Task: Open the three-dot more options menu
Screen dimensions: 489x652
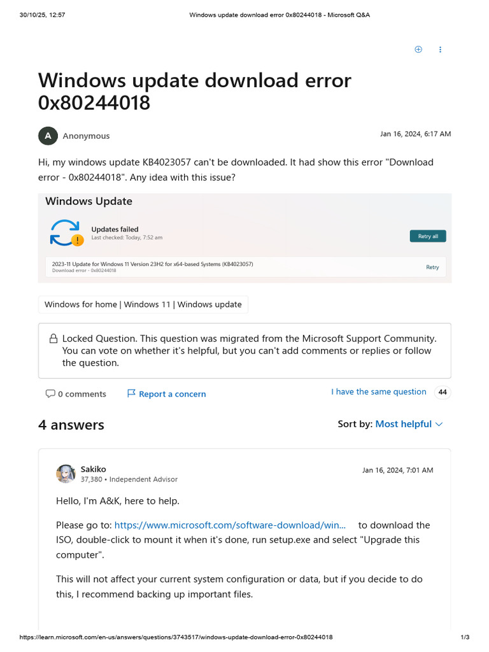Action: 440,50
